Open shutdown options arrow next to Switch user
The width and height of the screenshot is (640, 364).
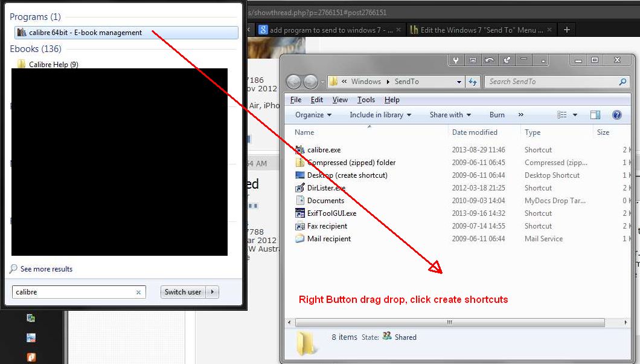(x=213, y=292)
